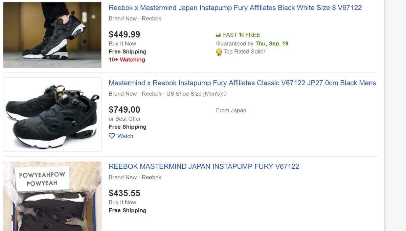Open the $749.00 listing's shoe thumbnail
The width and height of the screenshot is (406, 231).
[52, 114]
